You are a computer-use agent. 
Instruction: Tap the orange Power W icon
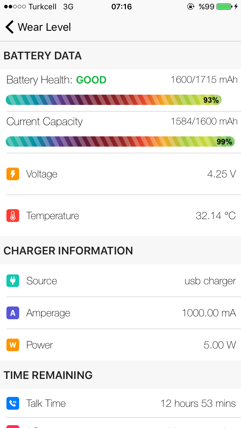(13, 345)
